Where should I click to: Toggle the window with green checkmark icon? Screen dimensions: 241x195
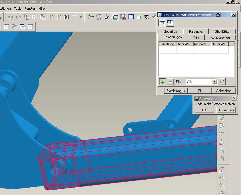point(23,27)
